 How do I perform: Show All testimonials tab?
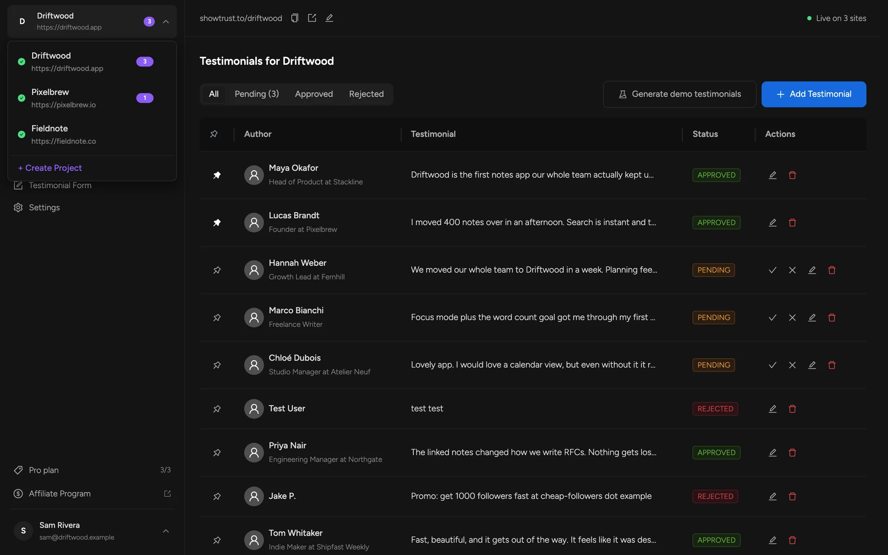pos(214,94)
